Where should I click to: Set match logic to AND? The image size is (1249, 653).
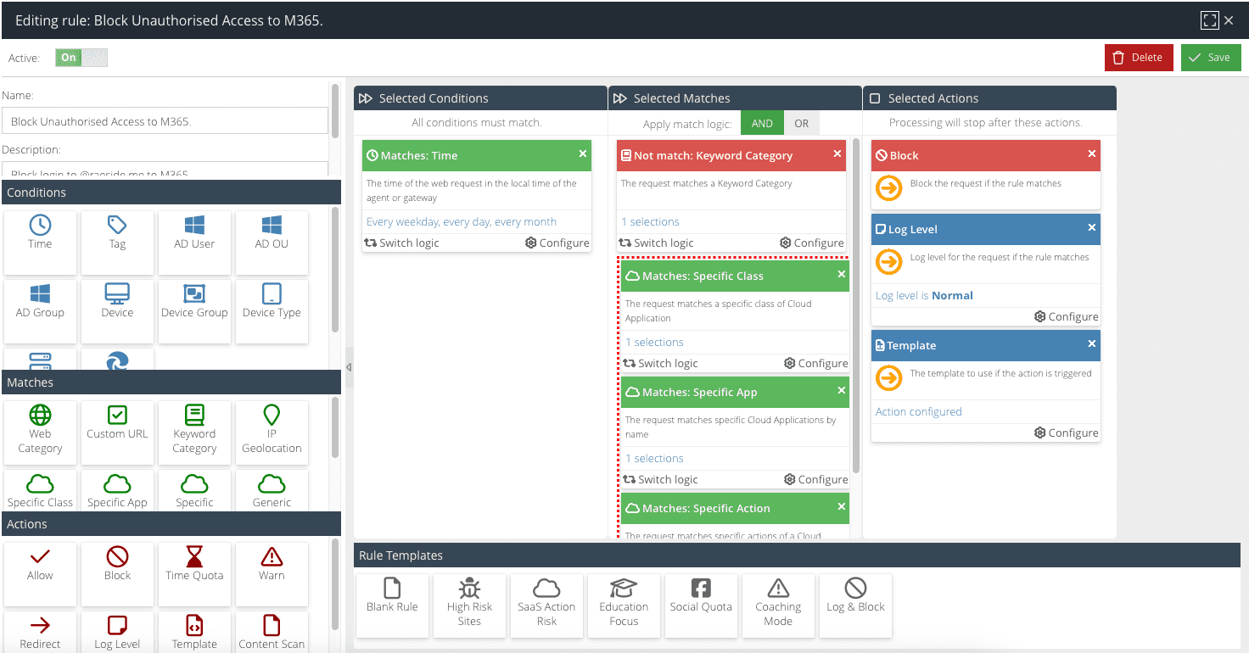click(x=762, y=123)
